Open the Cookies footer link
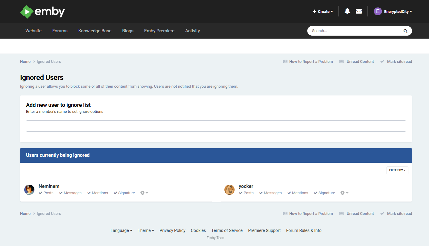This screenshot has height=246, width=429. click(198, 230)
